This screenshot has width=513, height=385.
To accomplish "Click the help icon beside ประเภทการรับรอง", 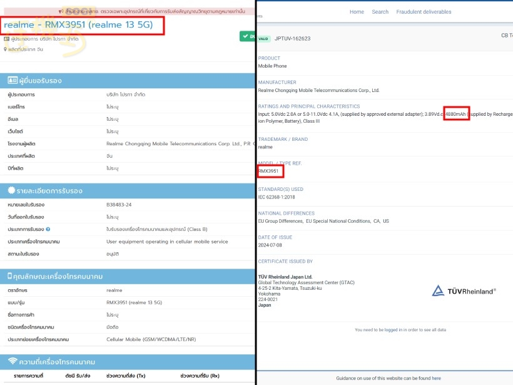I will click(48, 229).
